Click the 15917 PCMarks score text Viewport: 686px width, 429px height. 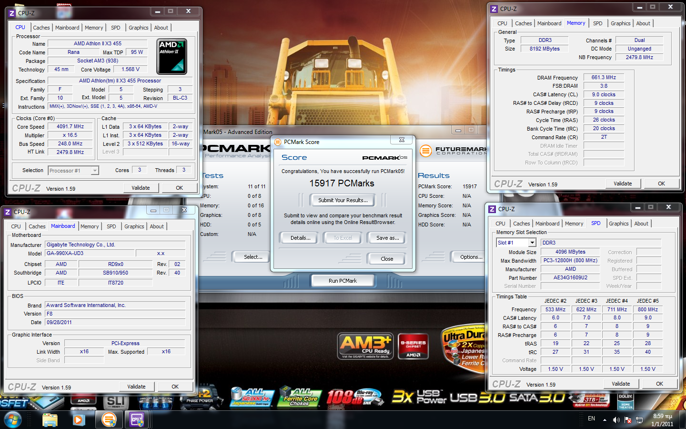point(342,184)
